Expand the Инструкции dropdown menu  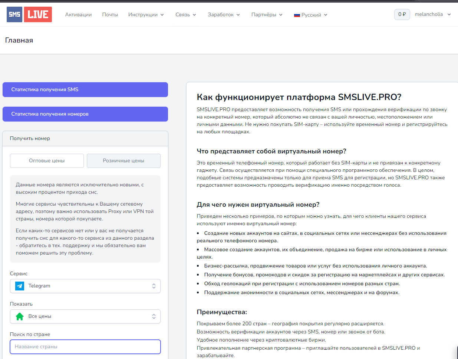pos(146,15)
